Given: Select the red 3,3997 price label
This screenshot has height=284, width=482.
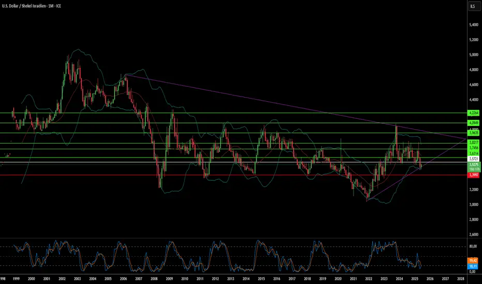Looking at the screenshot, I should tap(473, 175).
